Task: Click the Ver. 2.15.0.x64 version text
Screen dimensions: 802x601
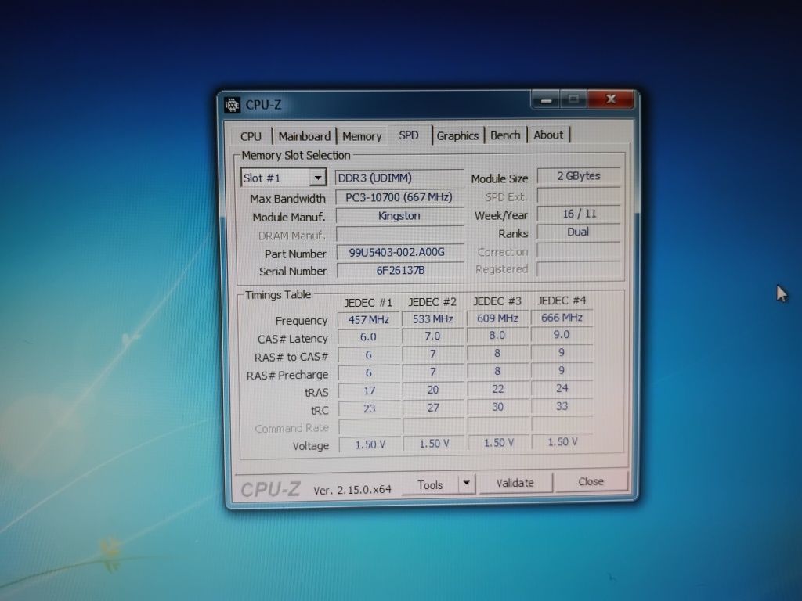Action: (352, 490)
